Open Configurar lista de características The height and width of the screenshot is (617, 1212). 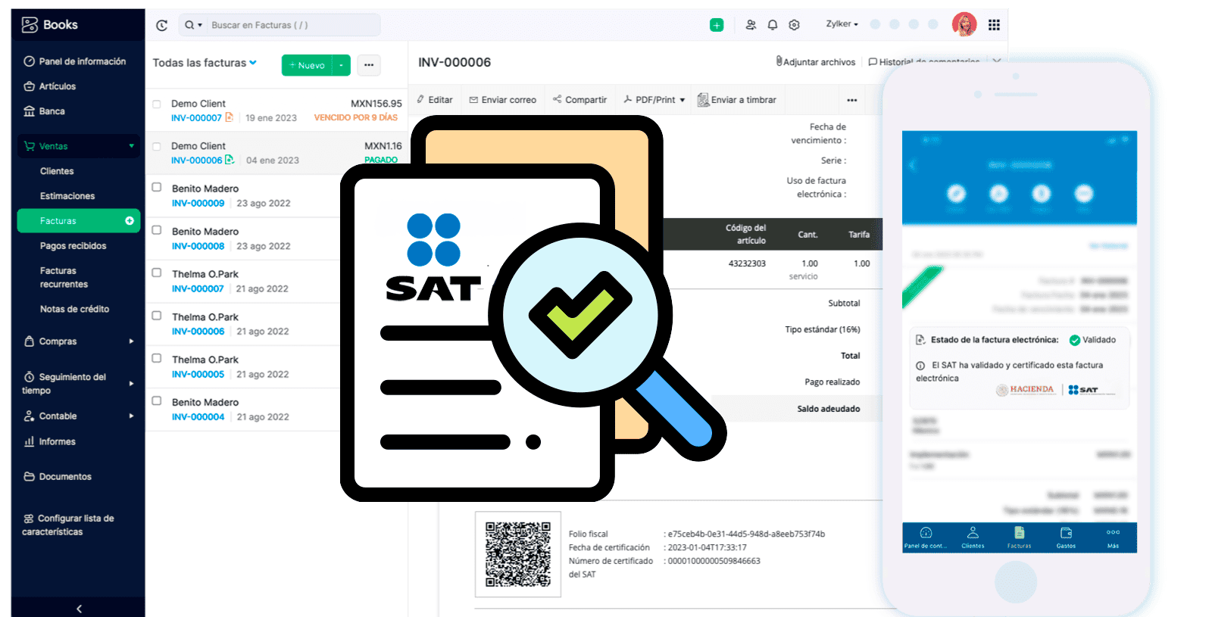coord(68,525)
